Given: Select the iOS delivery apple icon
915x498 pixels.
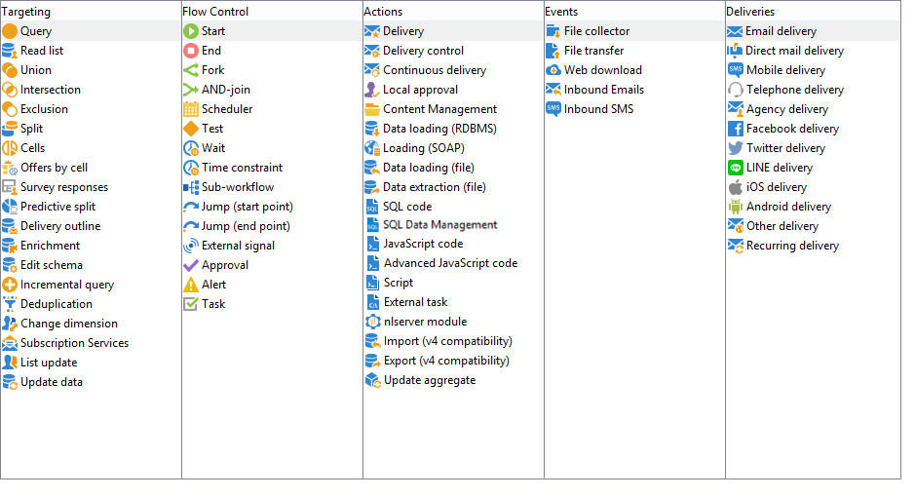Looking at the screenshot, I should coord(736,187).
